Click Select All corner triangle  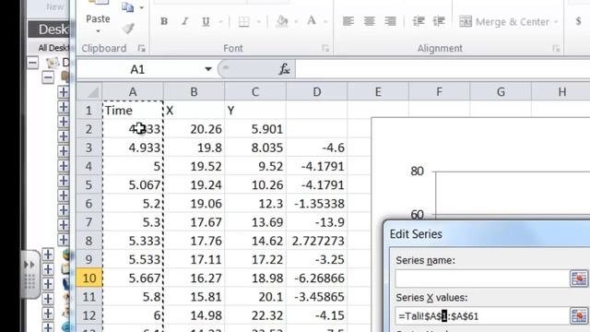point(89,92)
